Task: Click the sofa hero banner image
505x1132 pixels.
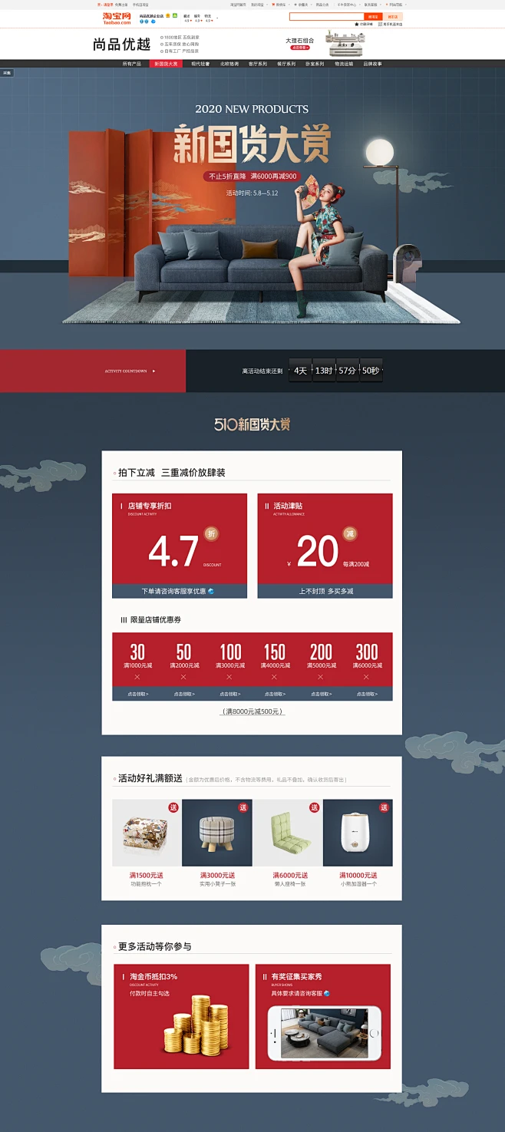Action: (x=252, y=209)
